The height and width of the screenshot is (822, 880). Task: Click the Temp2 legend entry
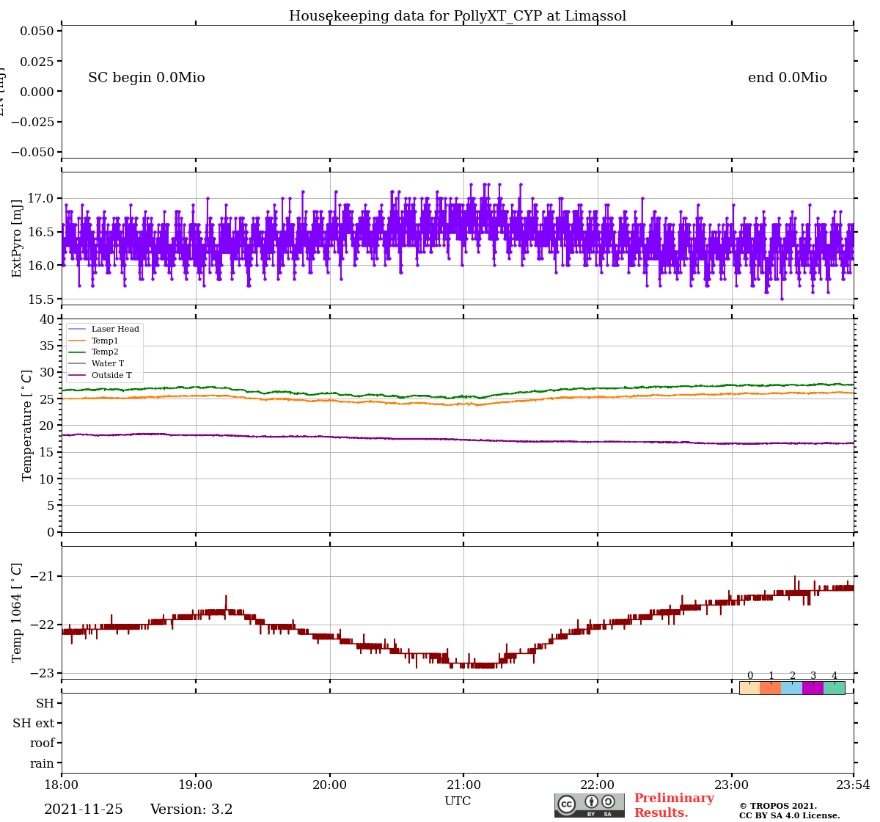pos(93,352)
